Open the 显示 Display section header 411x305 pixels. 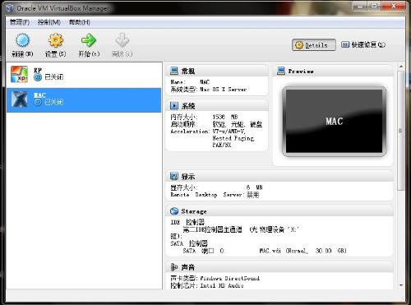(279, 176)
